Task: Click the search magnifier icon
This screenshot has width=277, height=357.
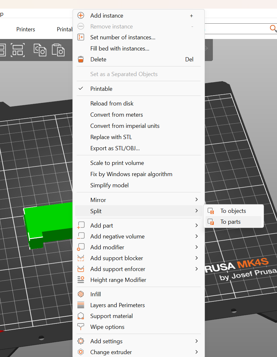Action: click(273, 28)
